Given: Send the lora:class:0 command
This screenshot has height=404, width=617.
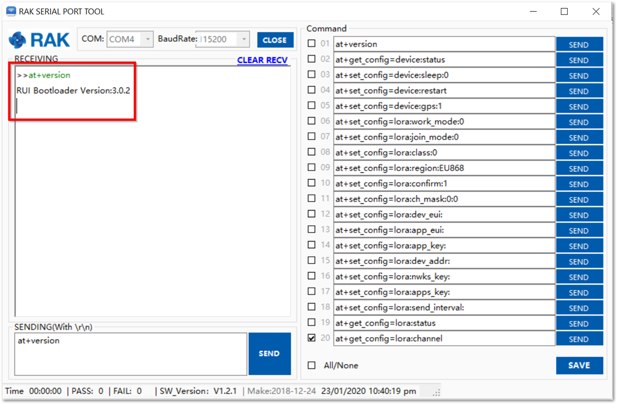Looking at the screenshot, I should tap(579, 153).
